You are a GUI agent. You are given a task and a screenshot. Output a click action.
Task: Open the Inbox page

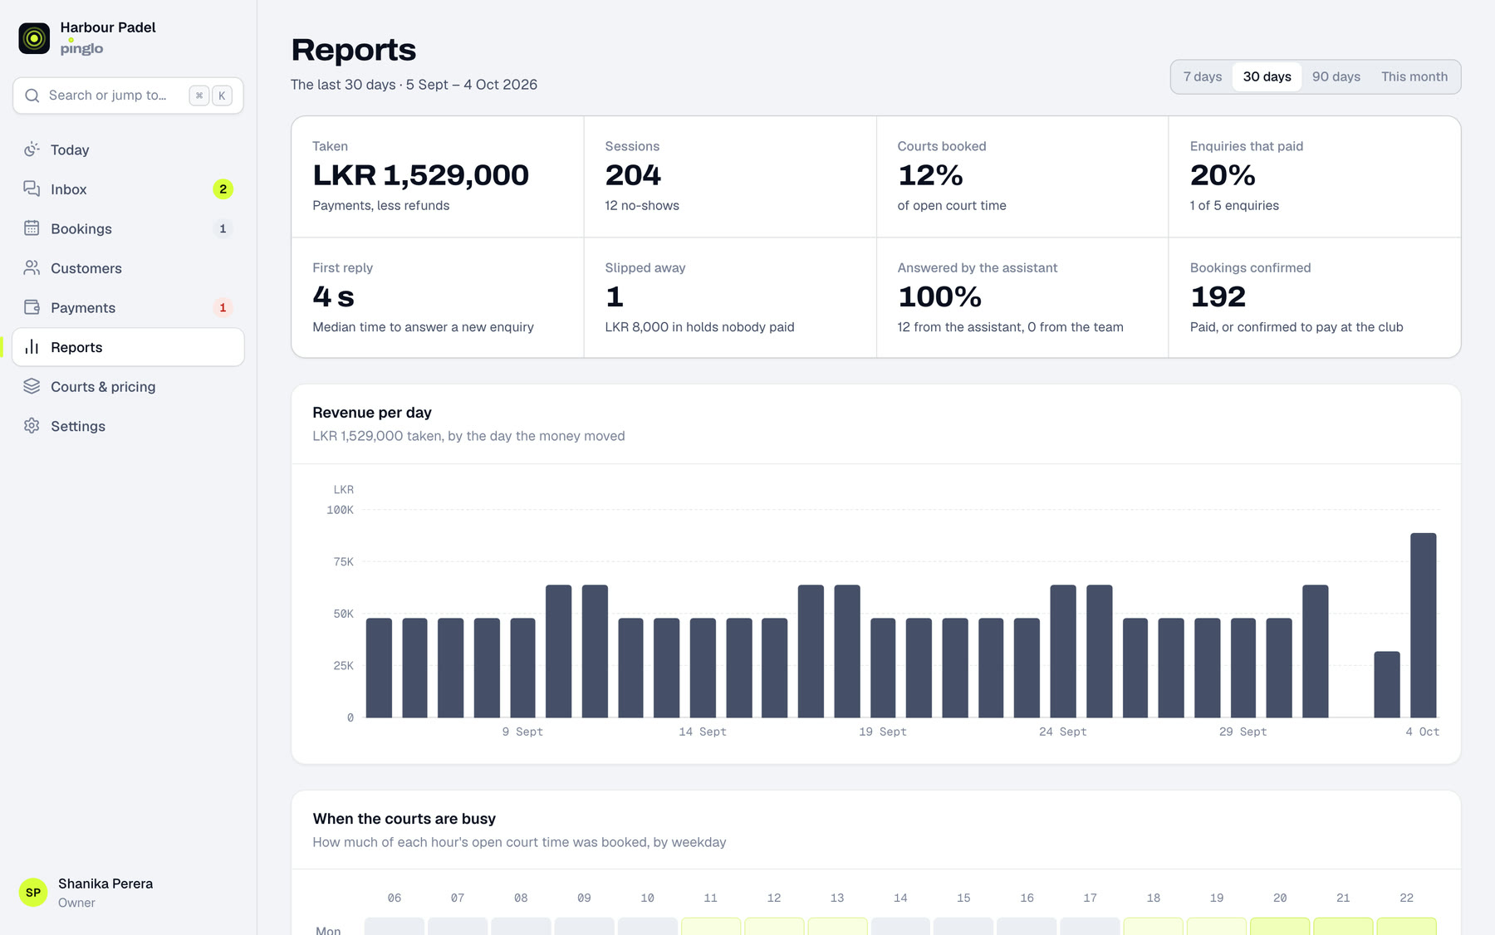[x=128, y=189]
